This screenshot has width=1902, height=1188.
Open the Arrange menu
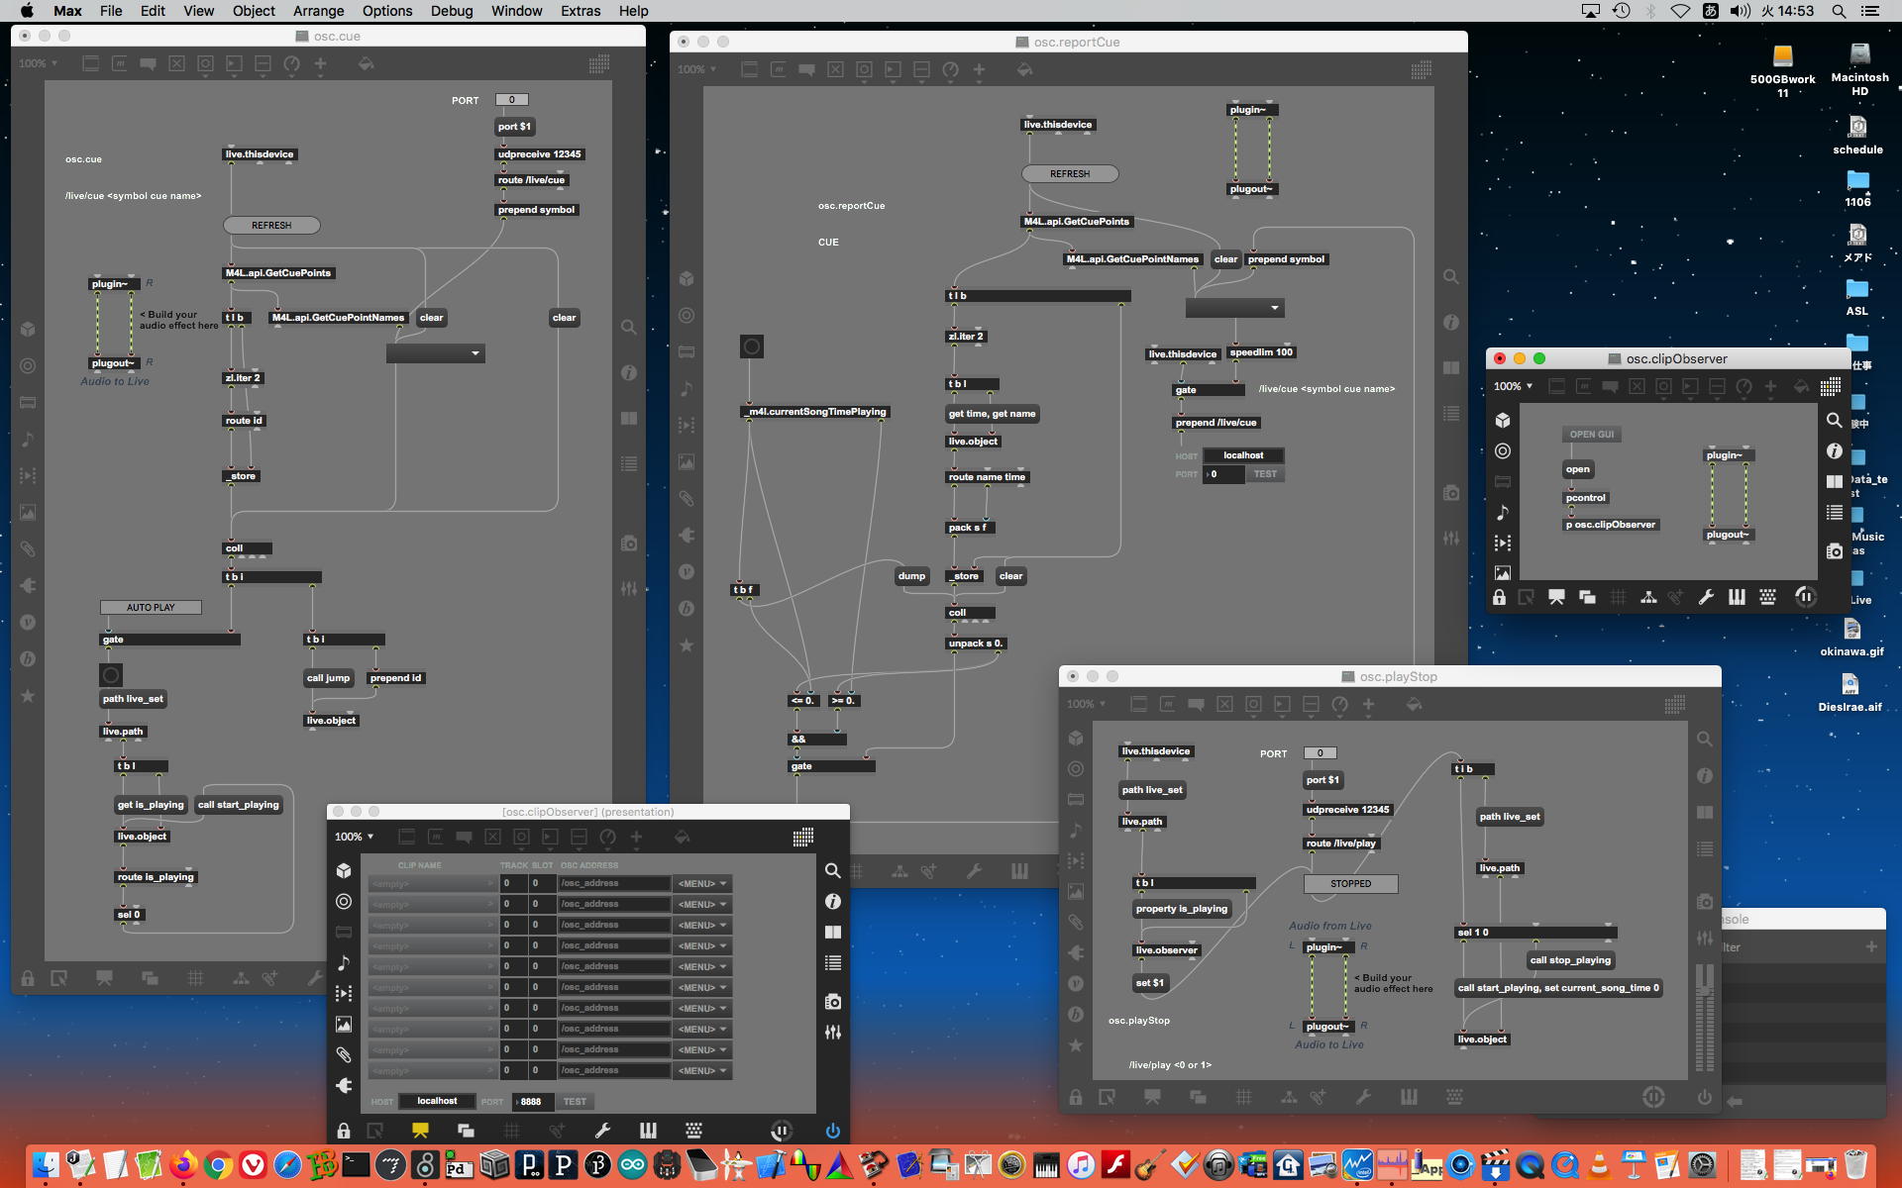[318, 11]
